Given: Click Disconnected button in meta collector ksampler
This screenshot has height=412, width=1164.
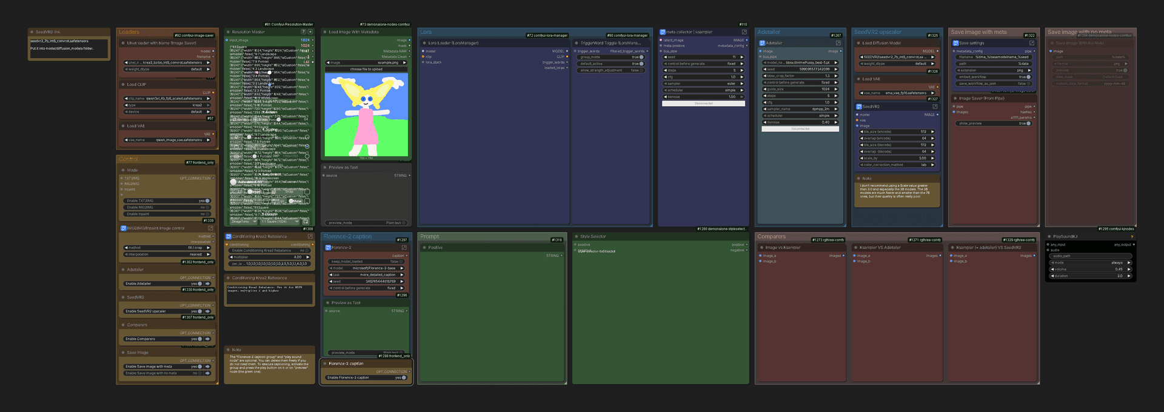Looking at the screenshot, I should pos(703,104).
